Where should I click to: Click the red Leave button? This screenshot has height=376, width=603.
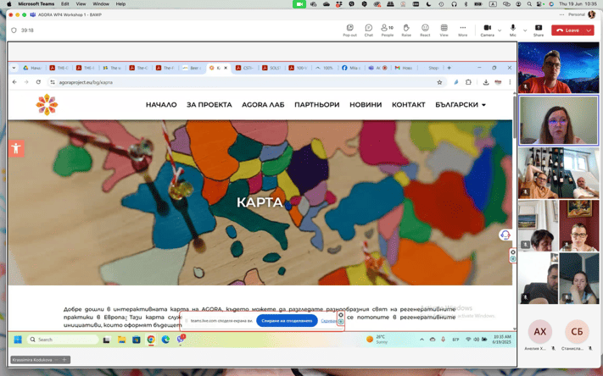568,30
